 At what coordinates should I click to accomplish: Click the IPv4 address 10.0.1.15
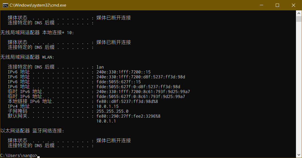[108, 106]
